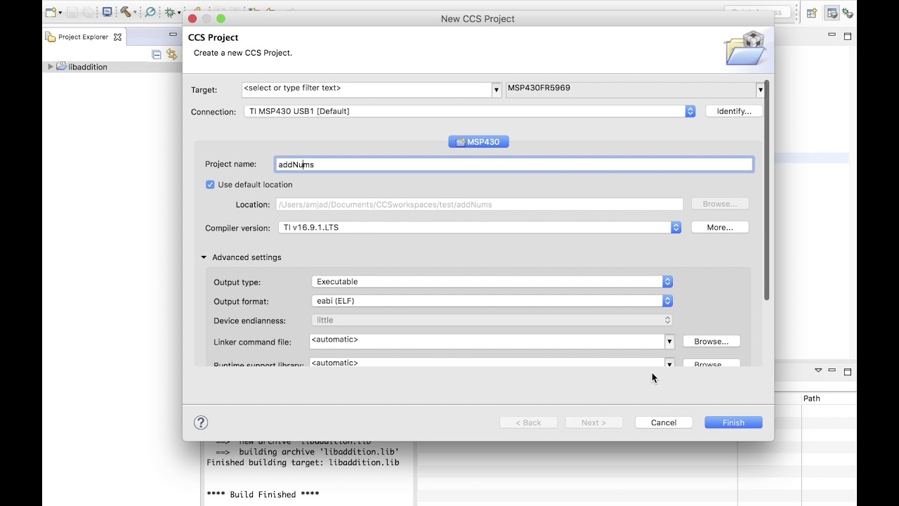Click the disabled Location path field

click(x=479, y=205)
